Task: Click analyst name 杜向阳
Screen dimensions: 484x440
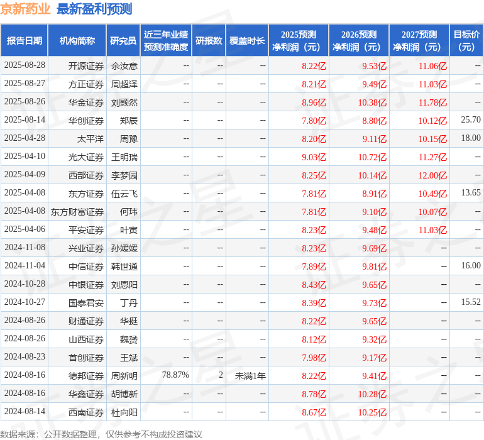Action: 124,412
